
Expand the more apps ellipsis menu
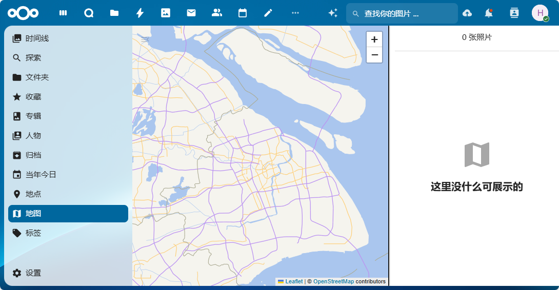[x=295, y=13]
